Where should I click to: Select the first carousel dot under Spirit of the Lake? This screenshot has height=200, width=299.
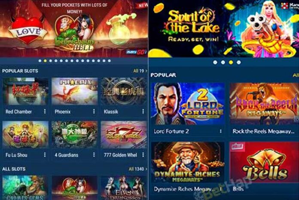[215, 62]
